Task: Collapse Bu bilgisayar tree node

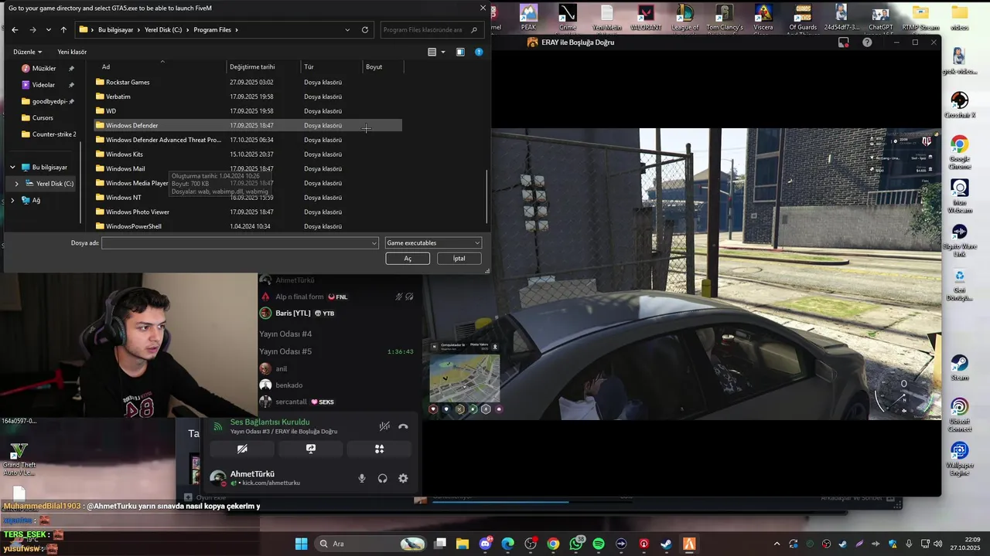Action: point(12,167)
